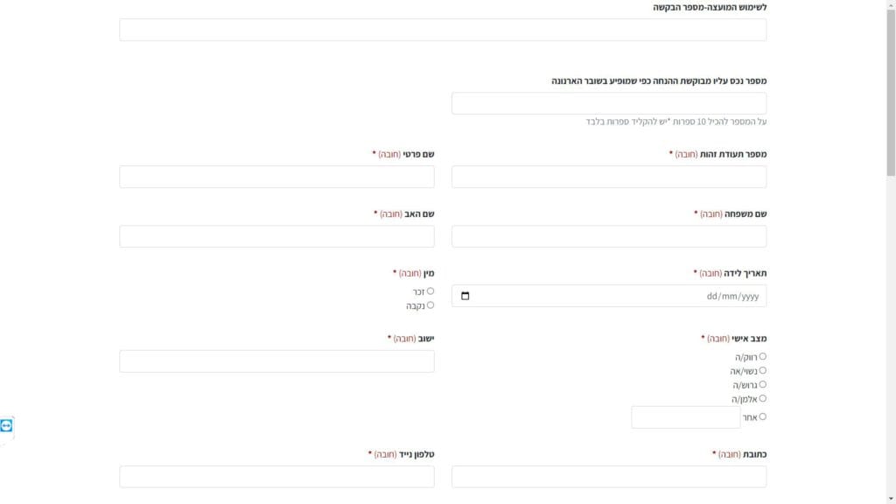Focus the כתובת address field
The width and height of the screenshot is (896, 504).
[x=609, y=476]
